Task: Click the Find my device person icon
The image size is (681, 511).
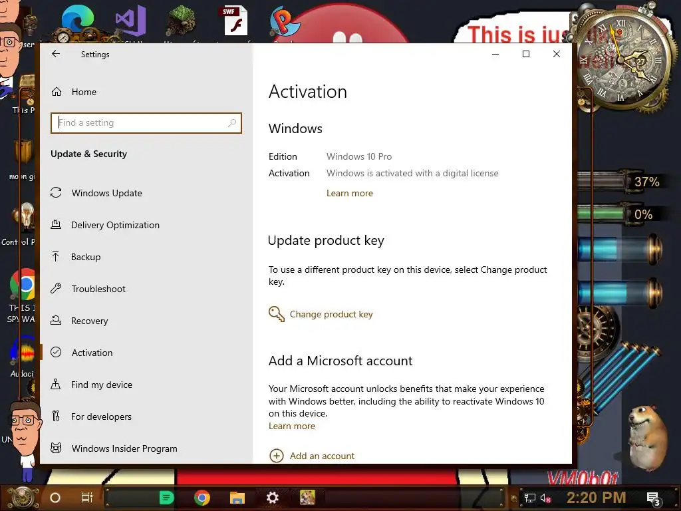Action: (56, 384)
